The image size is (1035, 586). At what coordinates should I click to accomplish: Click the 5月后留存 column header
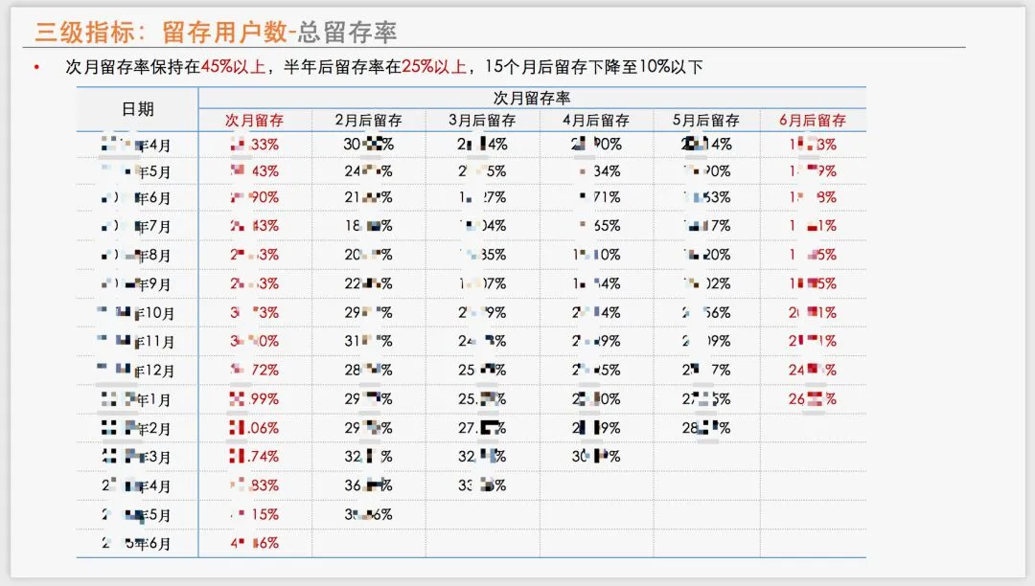(x=706, y=121)
